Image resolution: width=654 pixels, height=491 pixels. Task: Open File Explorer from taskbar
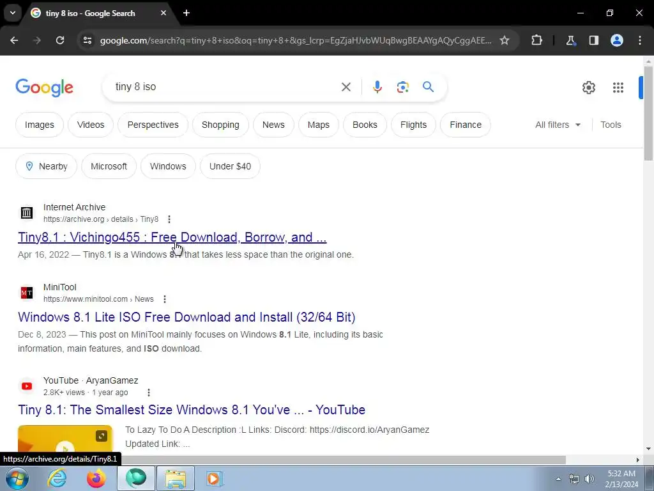click(x=176, y=478)
